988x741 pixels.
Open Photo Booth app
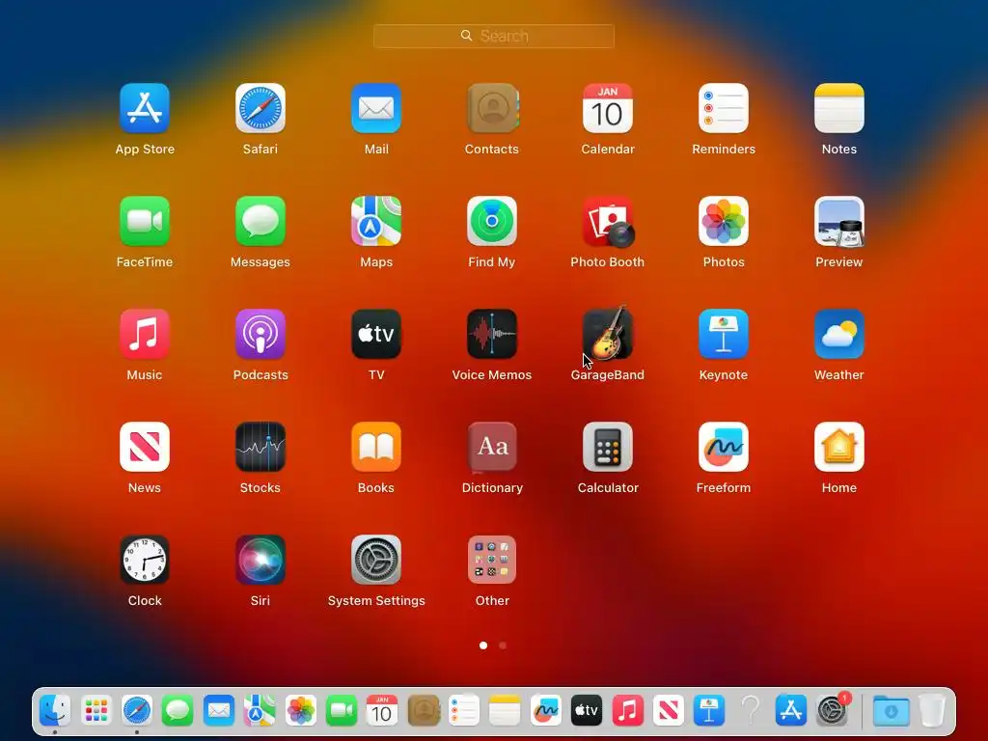pos(608,221)
